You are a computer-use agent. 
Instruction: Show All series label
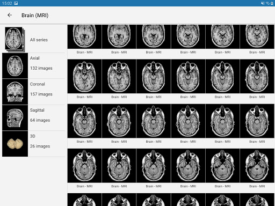[39, 40]
